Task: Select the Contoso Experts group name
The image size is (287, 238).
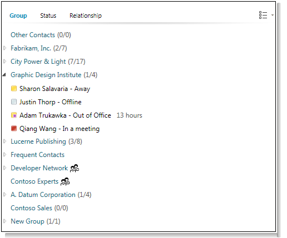Action: tap(34, 181)
